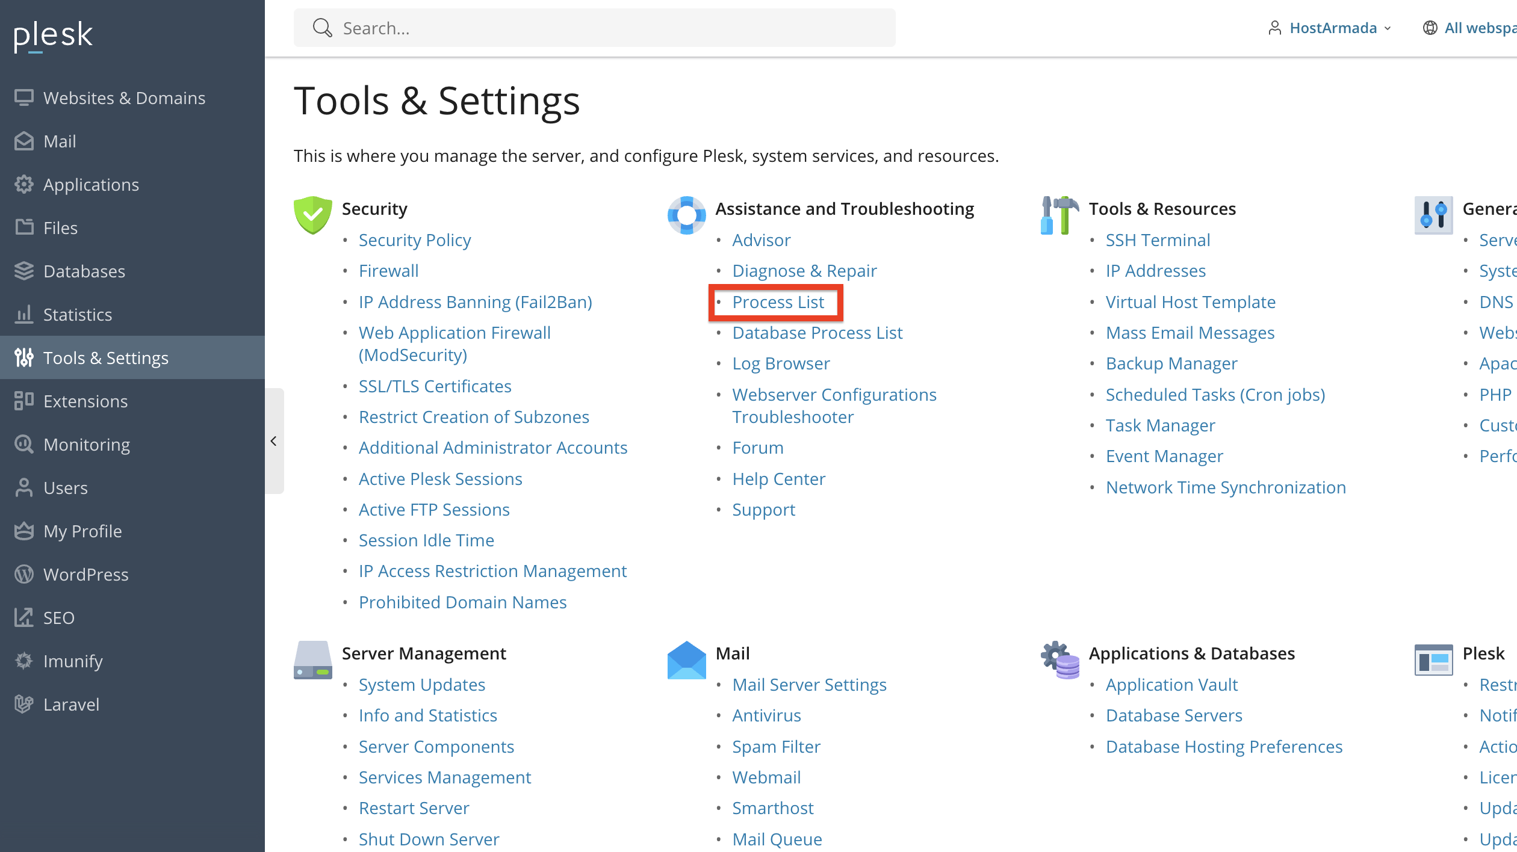Open Task Manager link

1160,425
